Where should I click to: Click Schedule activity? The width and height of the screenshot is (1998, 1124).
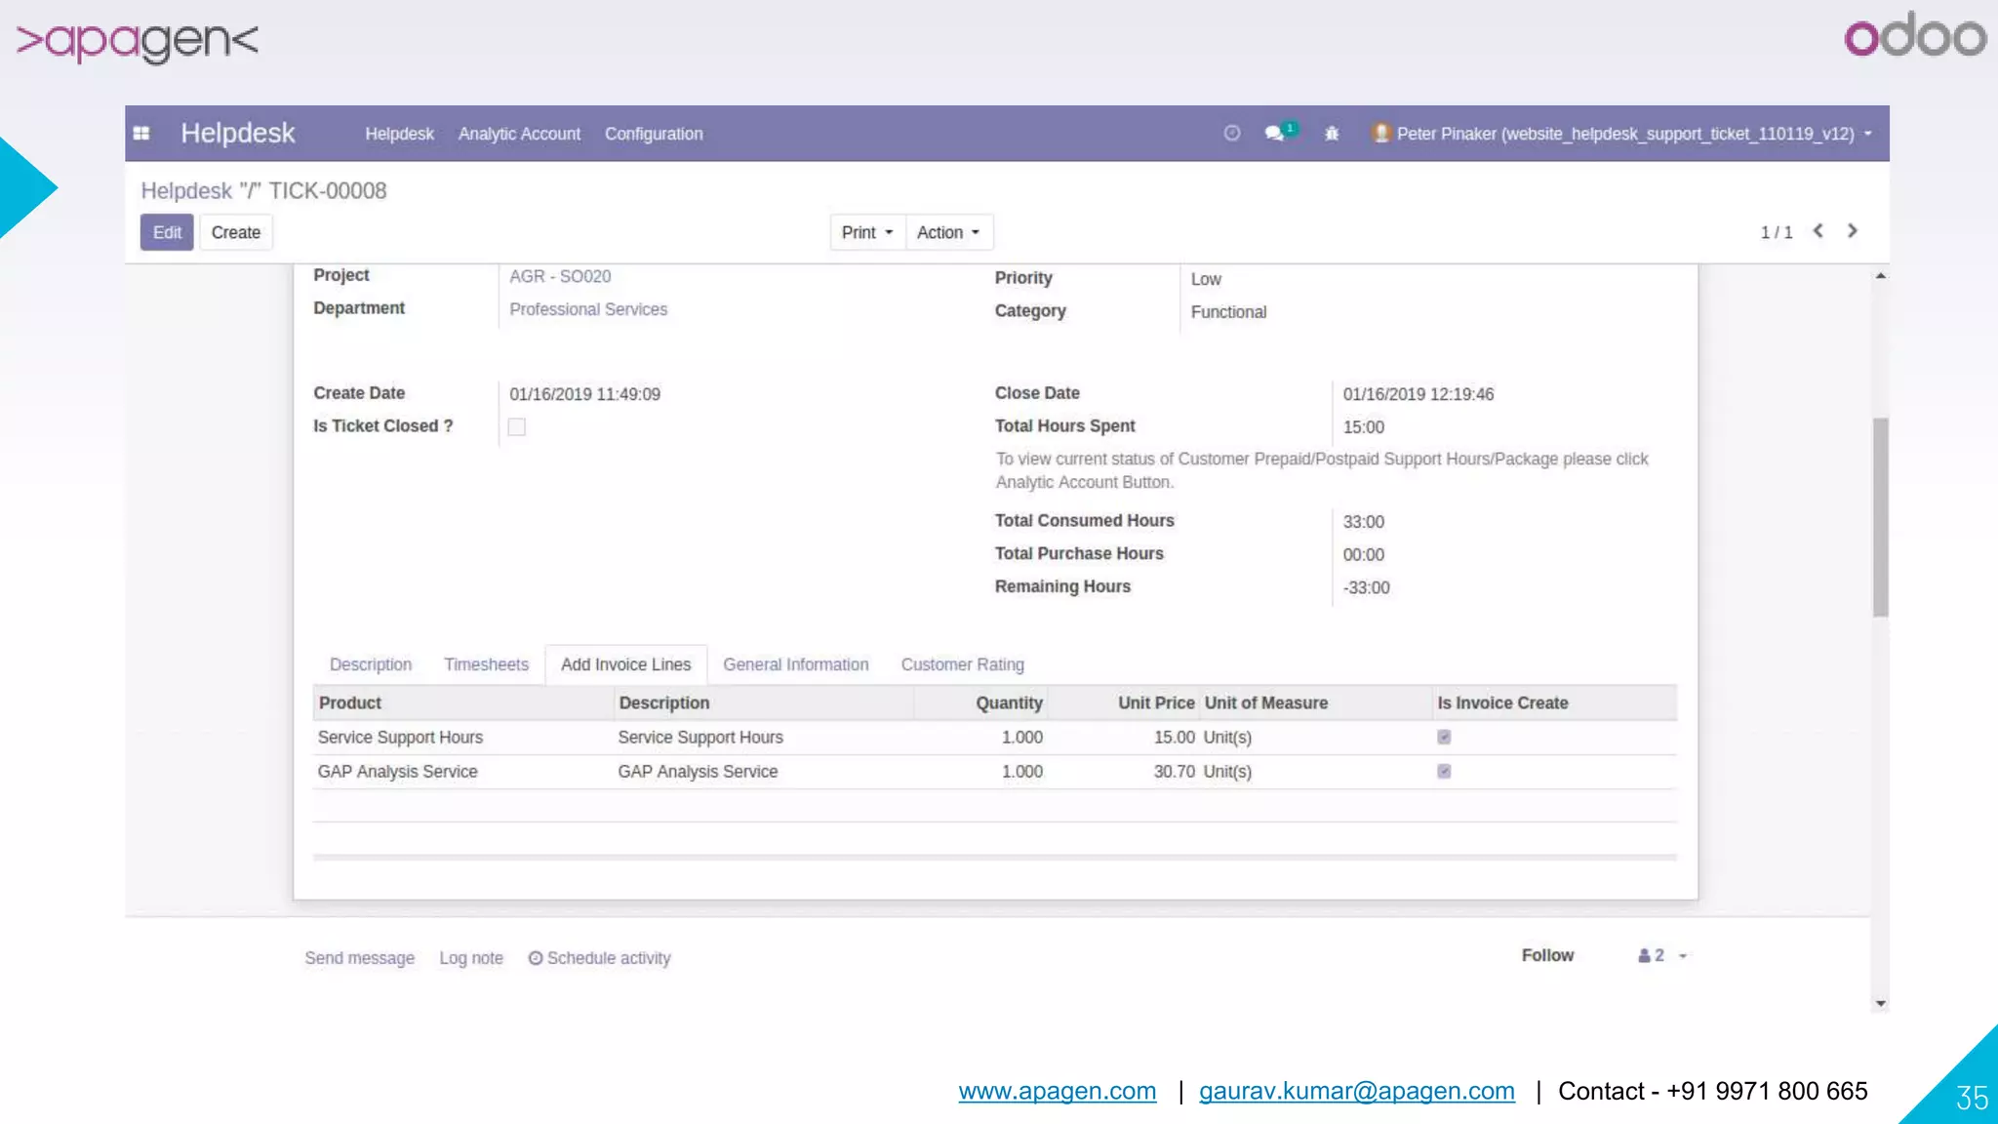tap(600, 958)
